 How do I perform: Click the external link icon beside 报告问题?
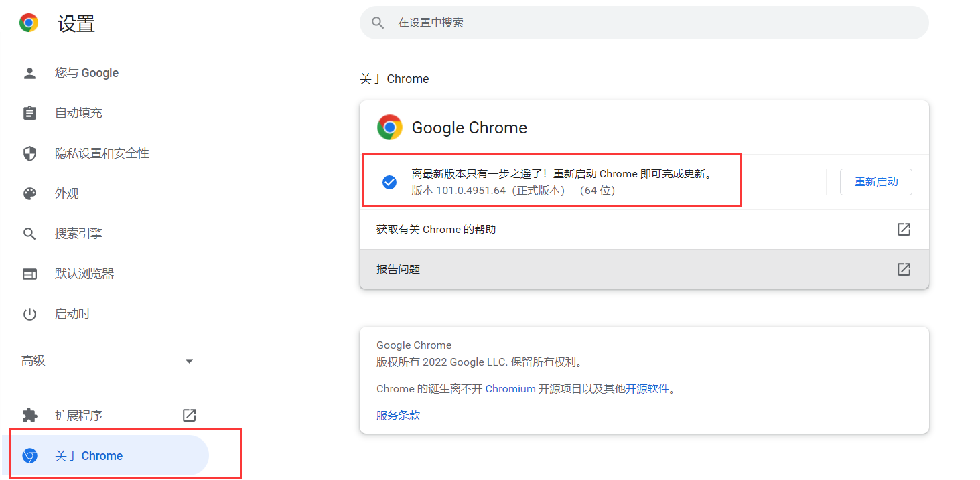pos(904,269)
